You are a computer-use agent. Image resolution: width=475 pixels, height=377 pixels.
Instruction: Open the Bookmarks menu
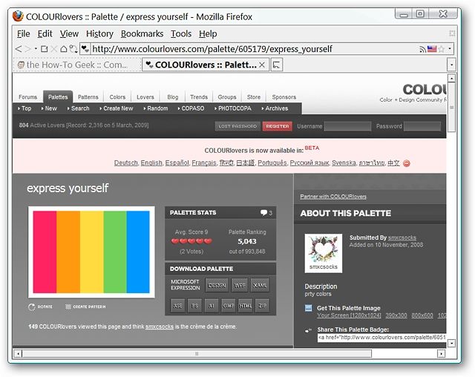pyautogui.click(x=142, y=33)
